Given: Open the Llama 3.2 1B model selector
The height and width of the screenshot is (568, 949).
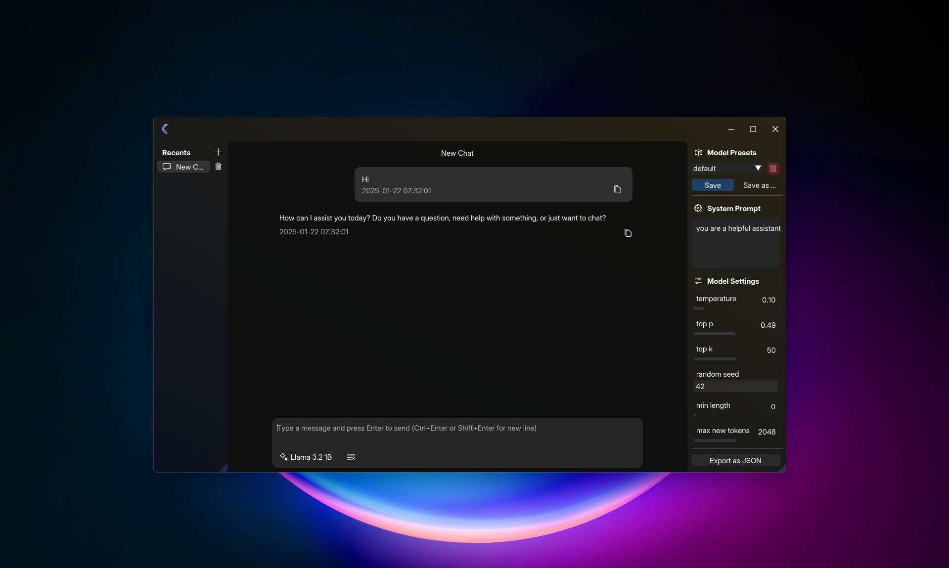Looking at the screenshot, I should tap(306, 457).
